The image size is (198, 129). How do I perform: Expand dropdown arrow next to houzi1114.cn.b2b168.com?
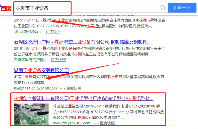pos(61,89)
